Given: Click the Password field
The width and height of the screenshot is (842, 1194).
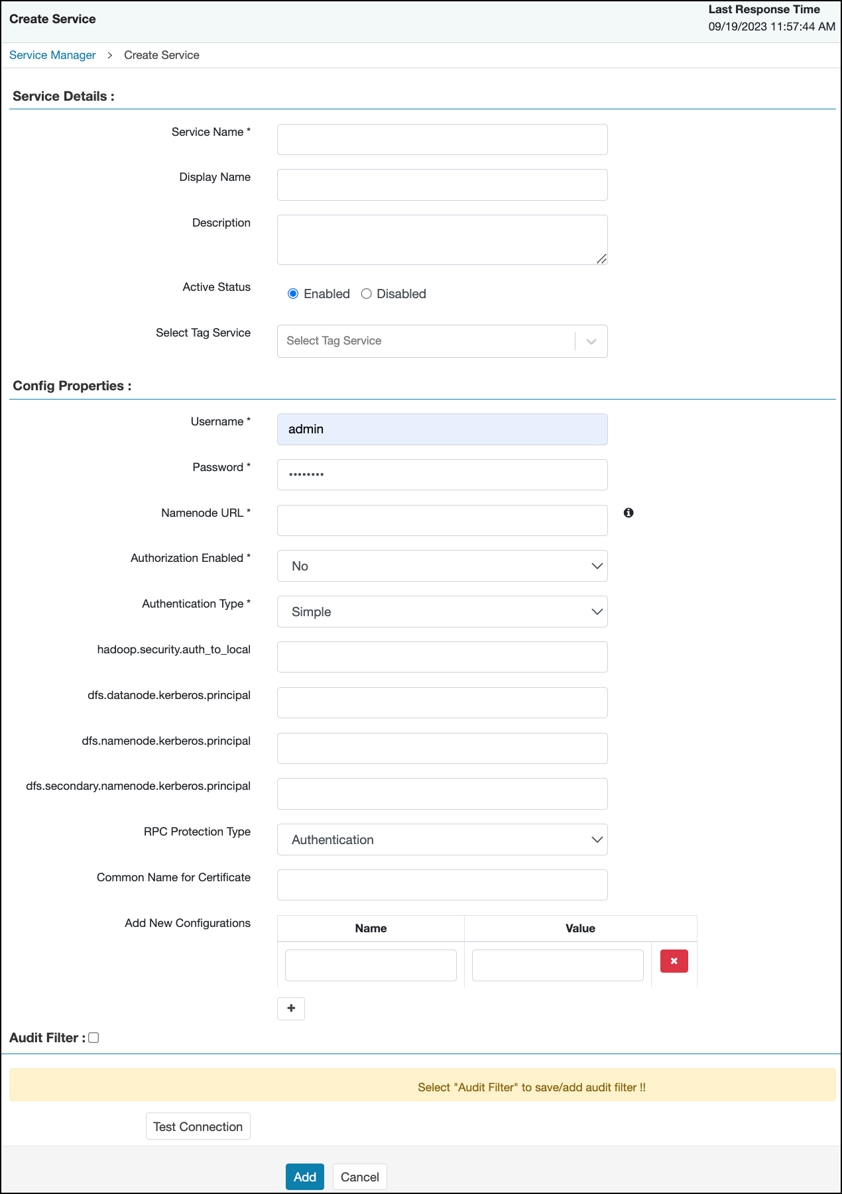Looking at the screenshot, I should pyautogui.click(x=442, y=474).
